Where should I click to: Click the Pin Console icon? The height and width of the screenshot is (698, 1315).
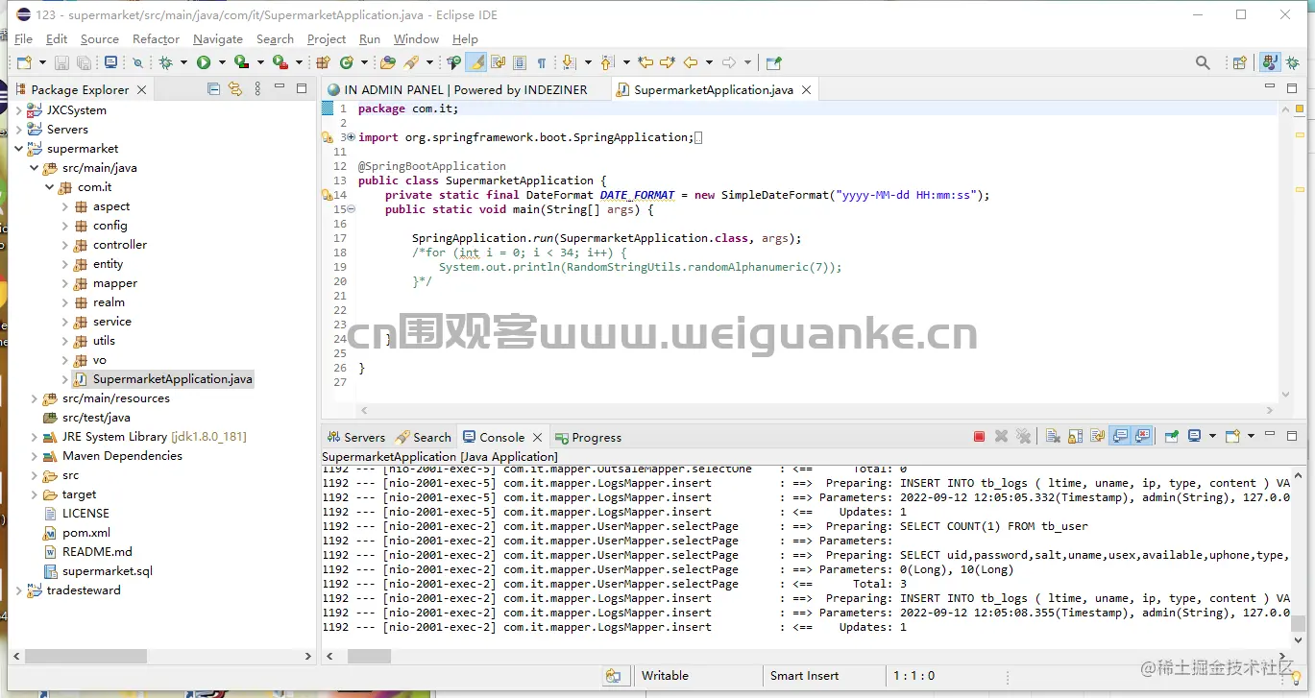(x=1172, y=437)
